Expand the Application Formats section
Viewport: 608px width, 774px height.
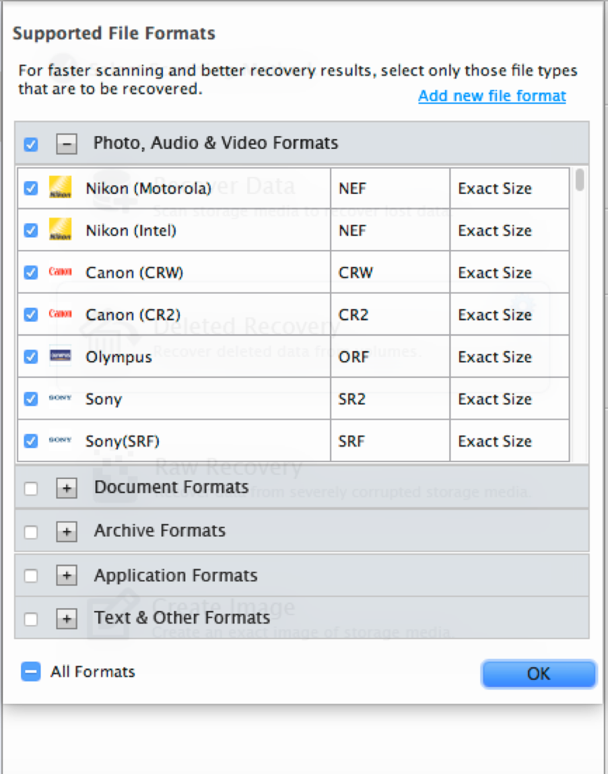pyautogui.click(x=67, y=575)
